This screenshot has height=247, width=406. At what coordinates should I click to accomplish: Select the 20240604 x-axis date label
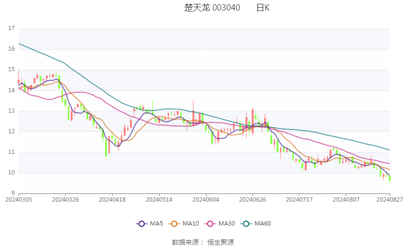pyautogui.click(x=206, y=200)
